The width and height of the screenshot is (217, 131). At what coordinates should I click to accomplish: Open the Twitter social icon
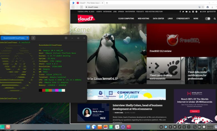[x=183, y=12]
